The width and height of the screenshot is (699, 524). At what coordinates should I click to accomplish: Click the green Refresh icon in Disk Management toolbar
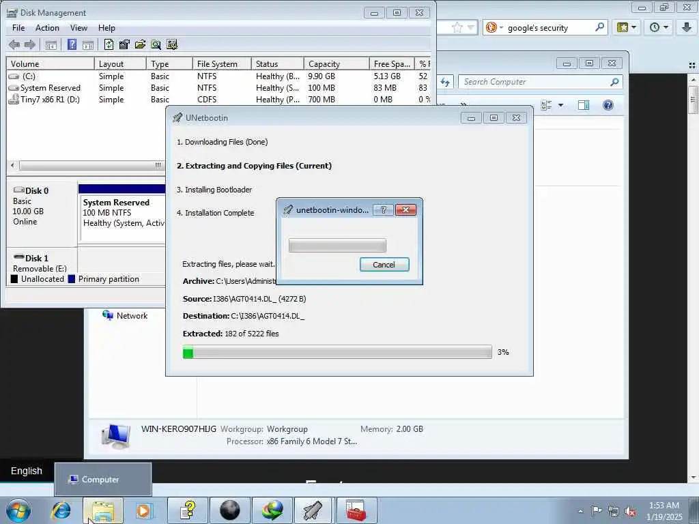click(x=109, y=44)
